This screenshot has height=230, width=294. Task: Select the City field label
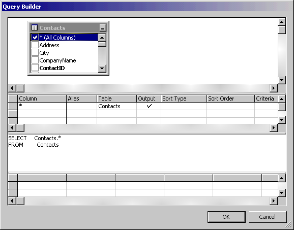pos(44,53)
